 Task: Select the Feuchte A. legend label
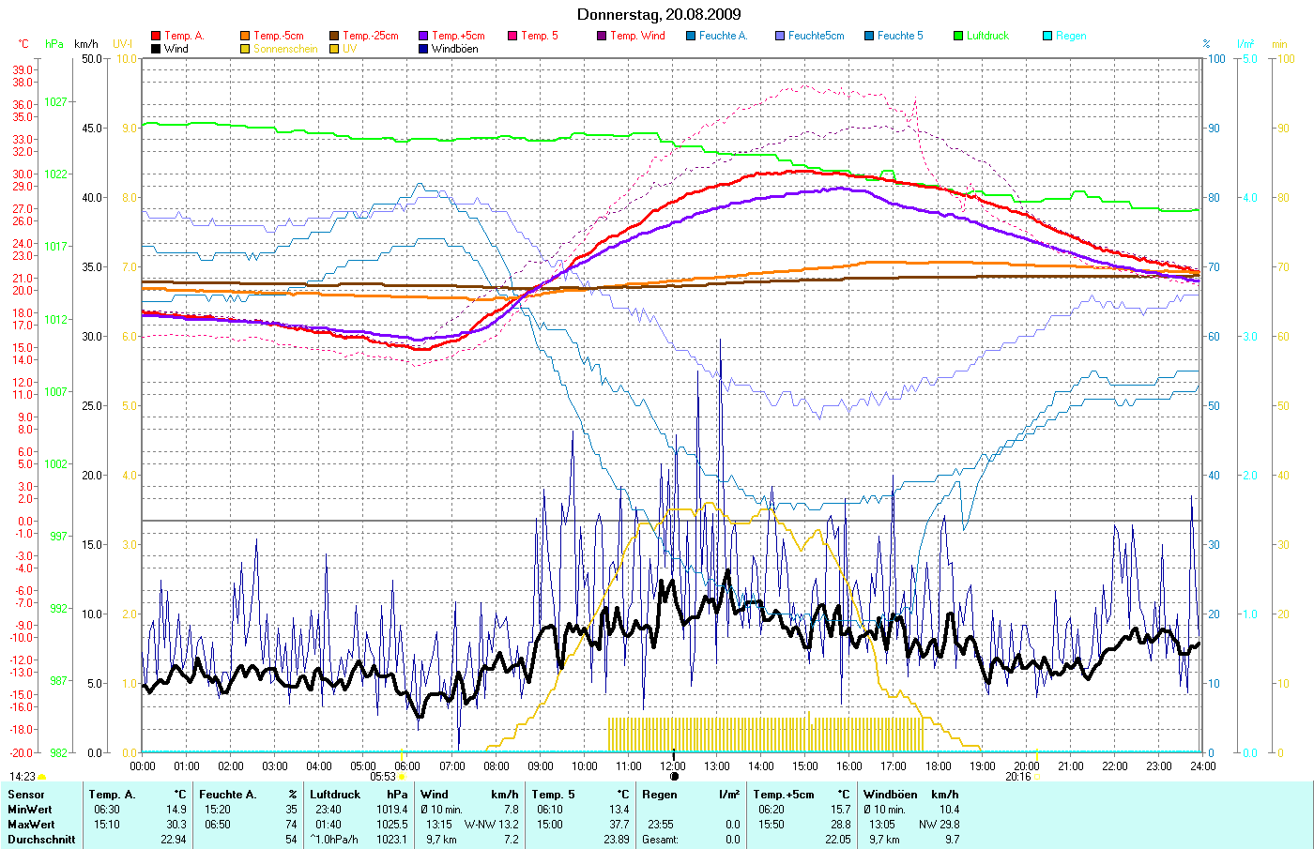723,36
